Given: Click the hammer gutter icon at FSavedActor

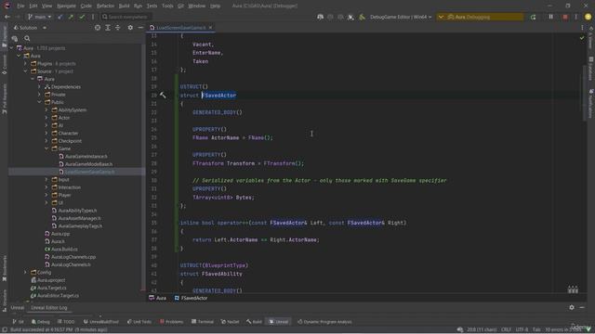Looking at the screenshot, I should tap(163, 96).
